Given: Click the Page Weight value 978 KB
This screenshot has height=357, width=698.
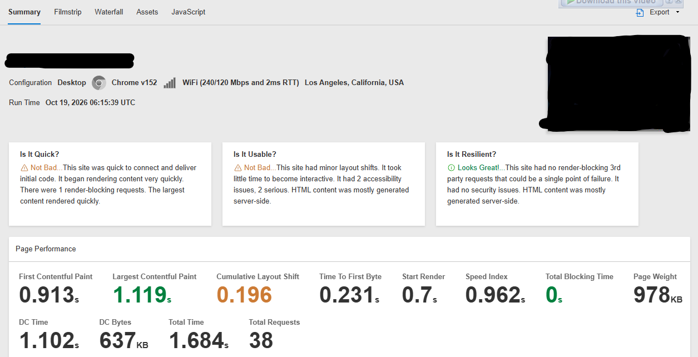Looking at the screenshot, I should tap(658, 295).
